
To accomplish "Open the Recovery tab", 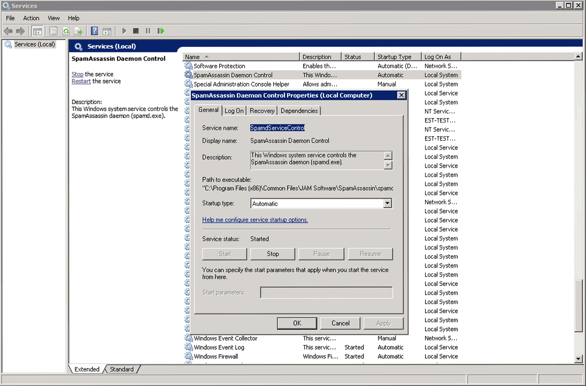I will pos(262,111).
